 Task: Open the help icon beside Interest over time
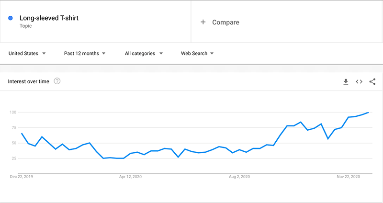point(57,81)
